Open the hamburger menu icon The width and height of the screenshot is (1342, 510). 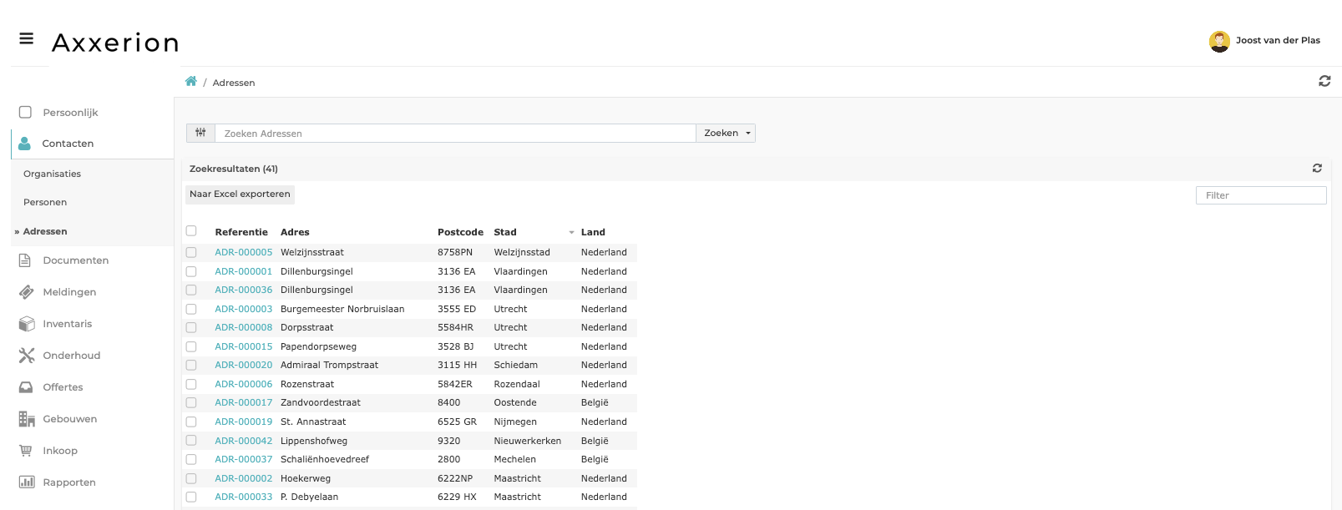pos(27,38)
